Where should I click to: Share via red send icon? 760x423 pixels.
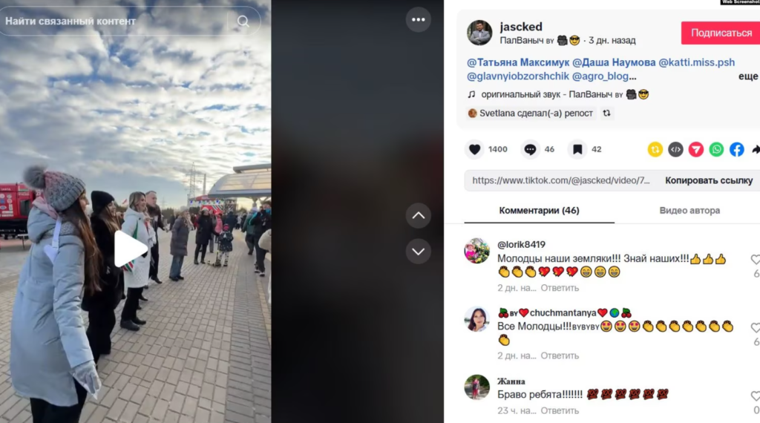pyautogui.click(x=696, y=149)
